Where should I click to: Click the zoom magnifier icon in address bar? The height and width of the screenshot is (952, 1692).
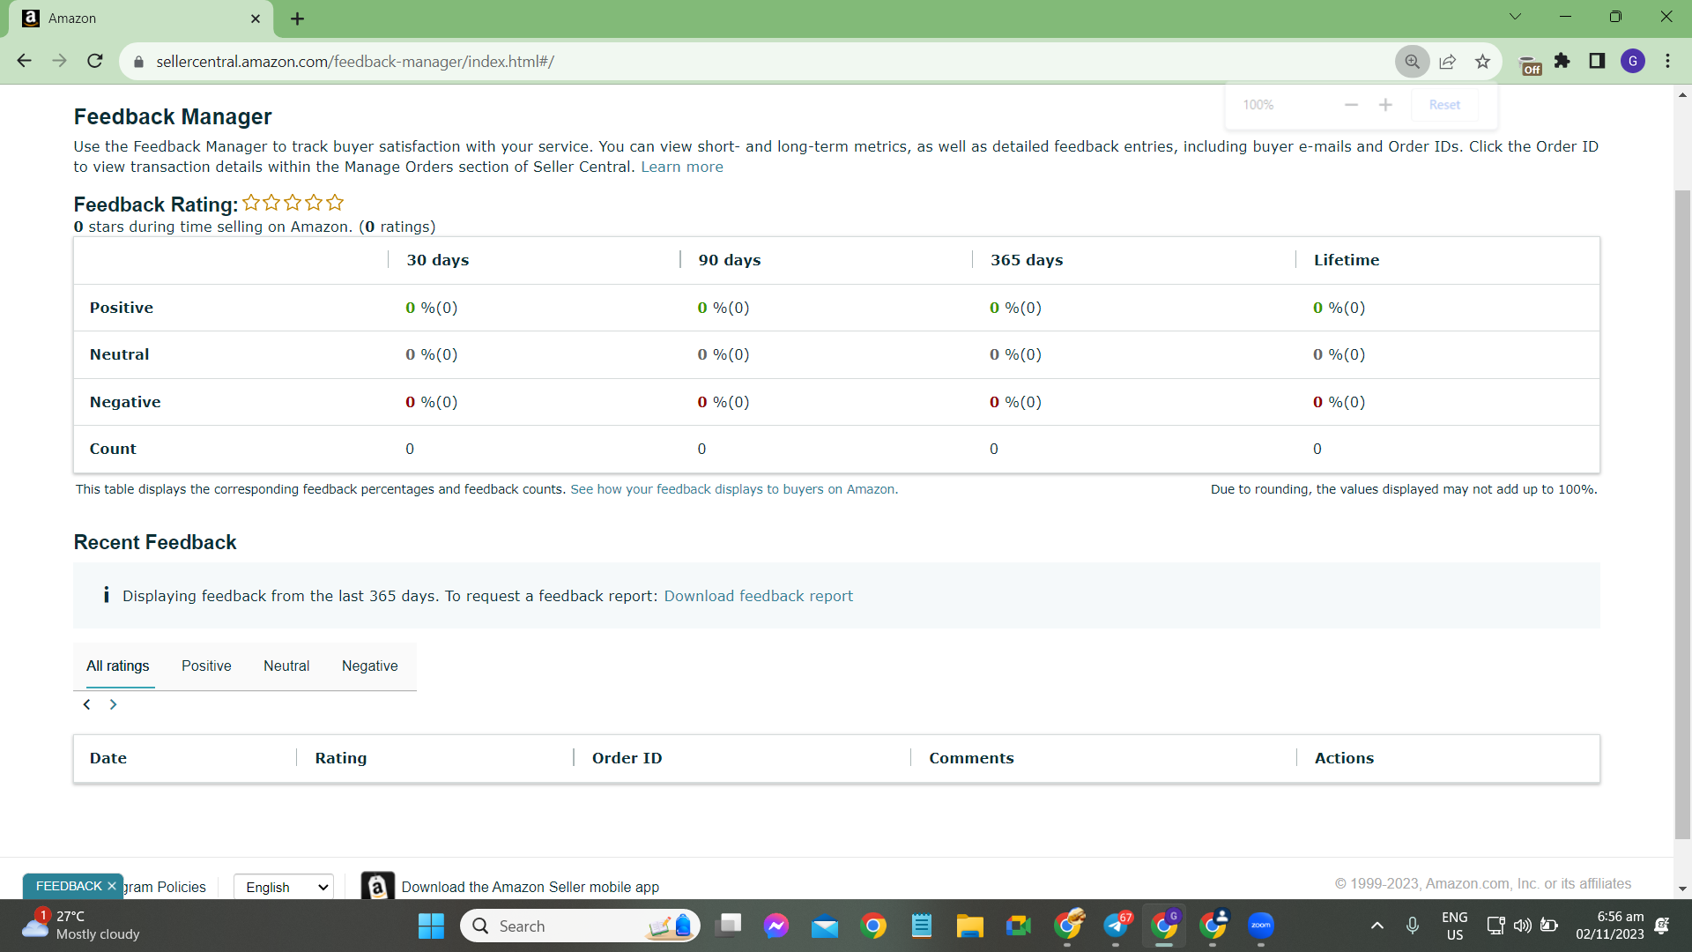pos(1412,61)
